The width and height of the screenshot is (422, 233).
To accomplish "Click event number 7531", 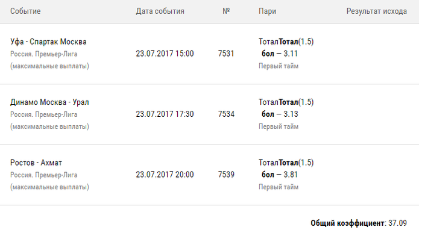I will pyautogui.click(x=226, y=54).
